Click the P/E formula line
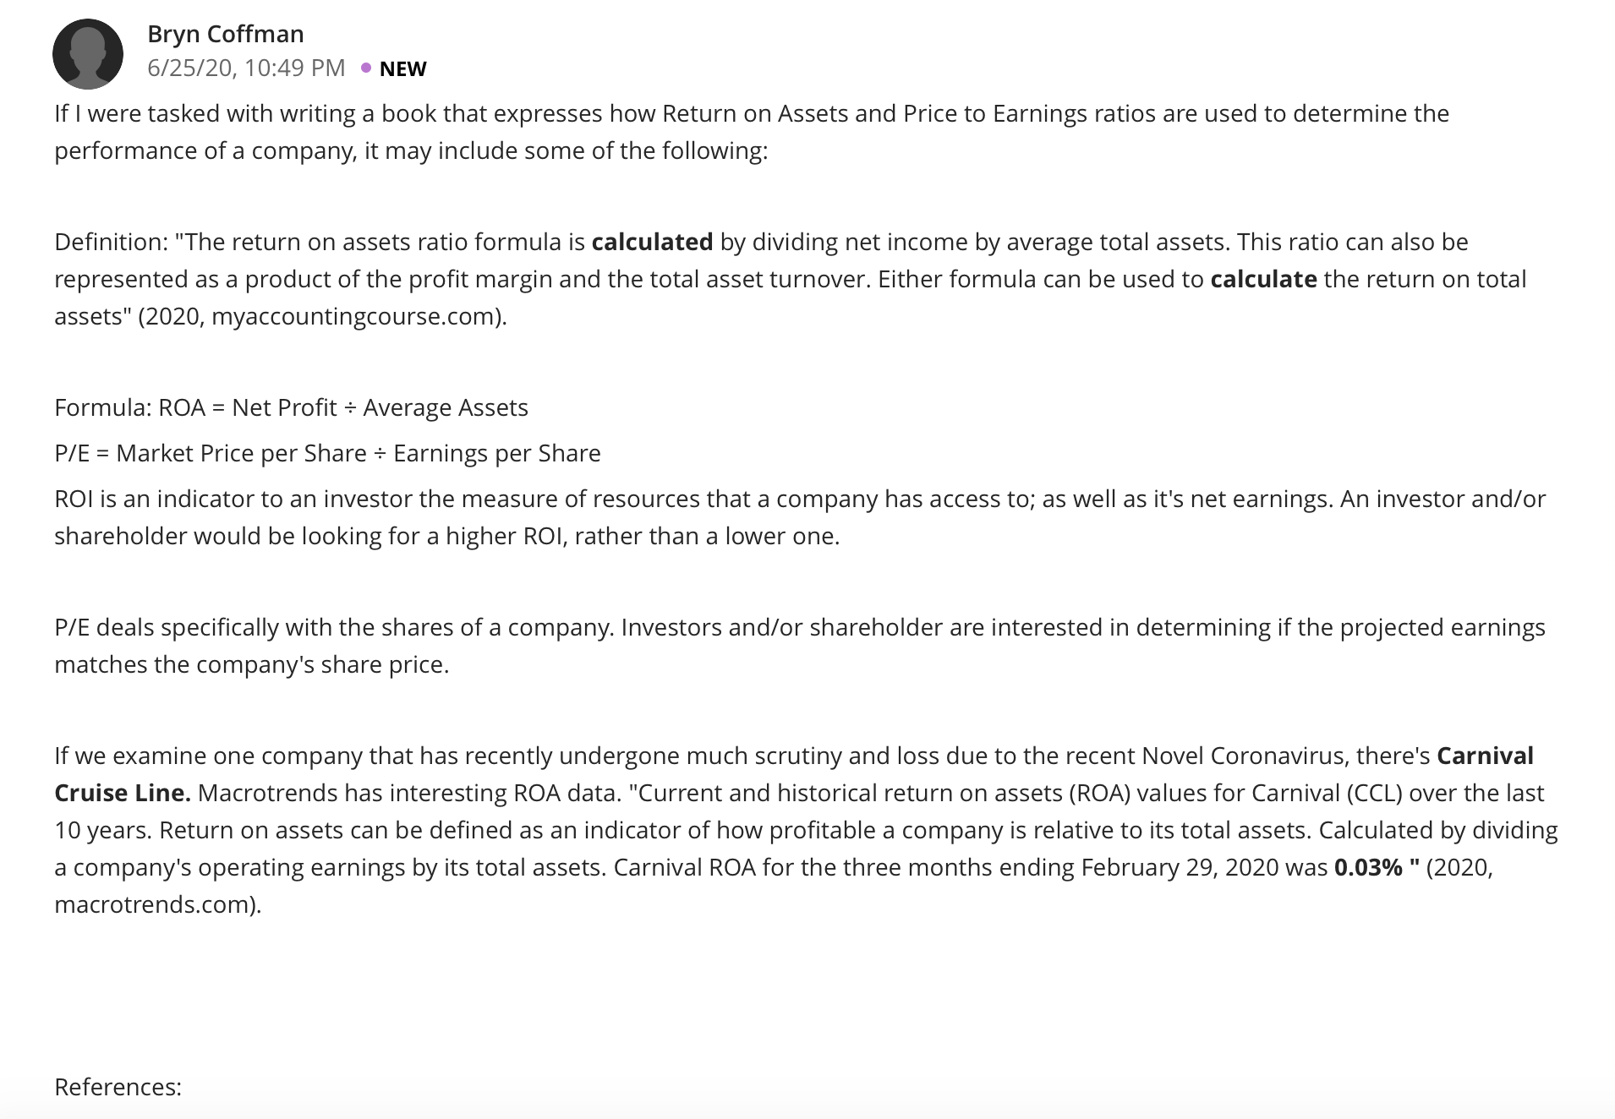Screen dimensions: 1615x1119 [x=328, y=453]
